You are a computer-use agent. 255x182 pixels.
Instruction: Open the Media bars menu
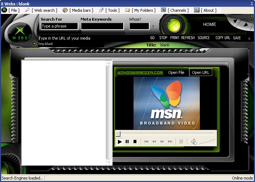pos(81,10)
